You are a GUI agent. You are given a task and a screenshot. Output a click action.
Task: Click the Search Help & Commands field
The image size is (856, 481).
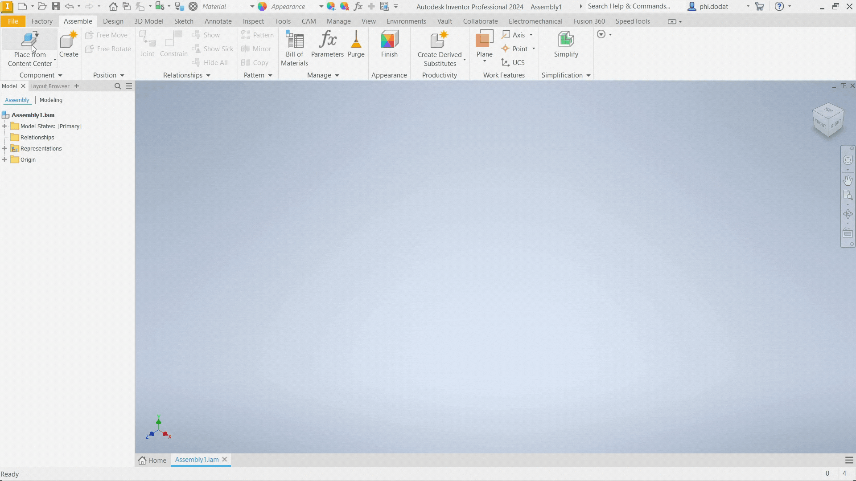[x=629, y=6]
